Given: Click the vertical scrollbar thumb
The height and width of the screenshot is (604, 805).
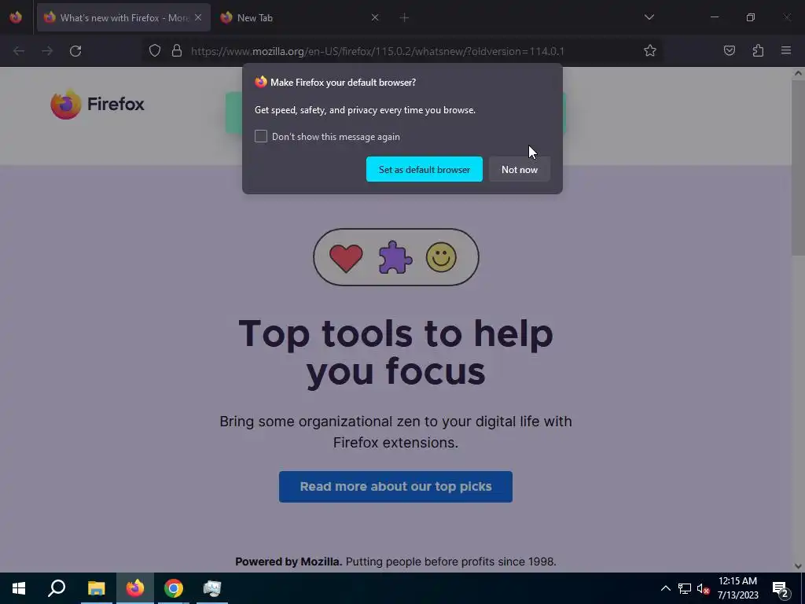Looking at the screenshot, I should 798,168.
